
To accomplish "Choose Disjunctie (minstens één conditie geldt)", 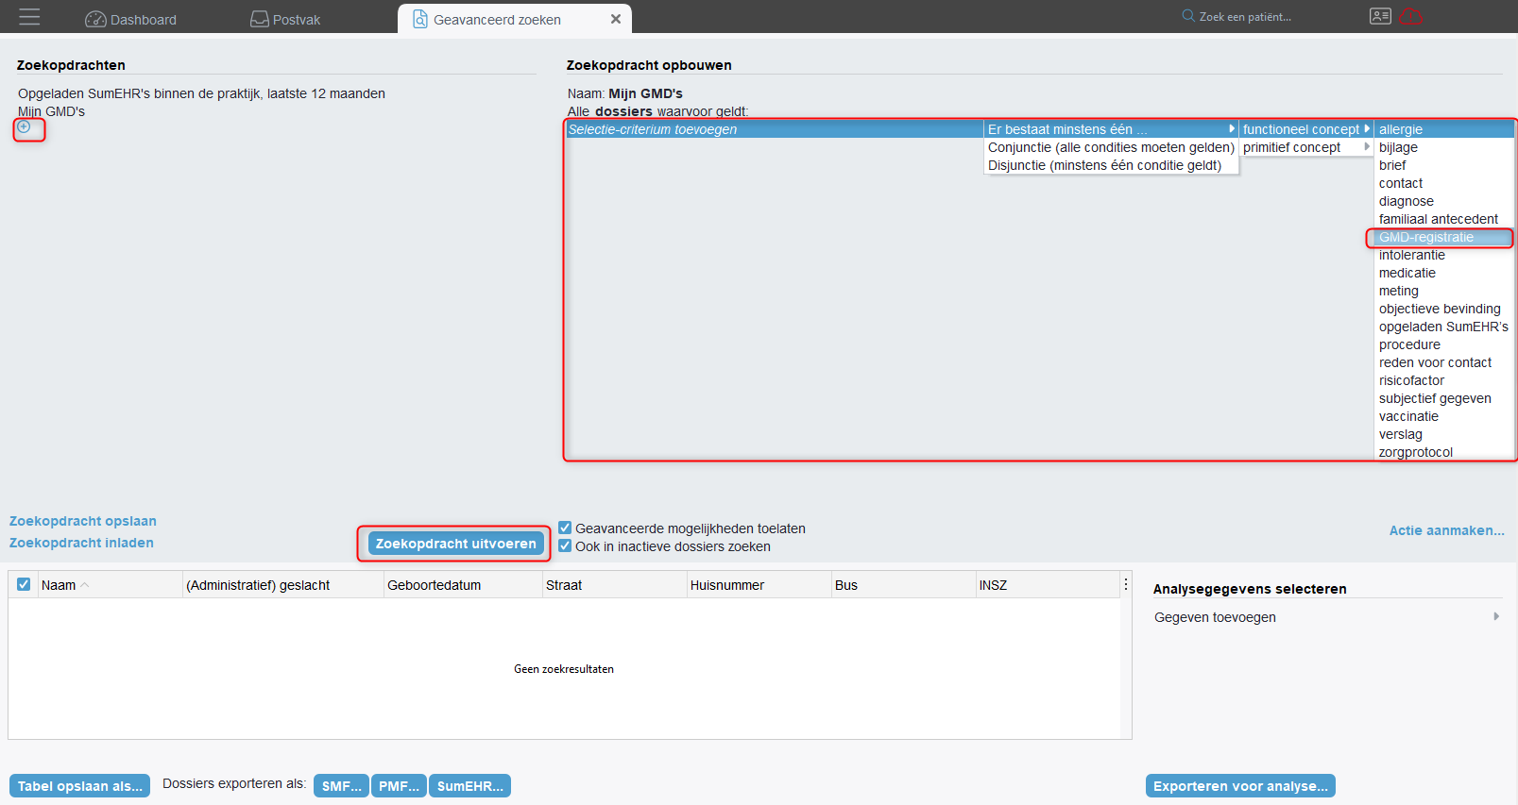I will click(x=1111, y=165).
